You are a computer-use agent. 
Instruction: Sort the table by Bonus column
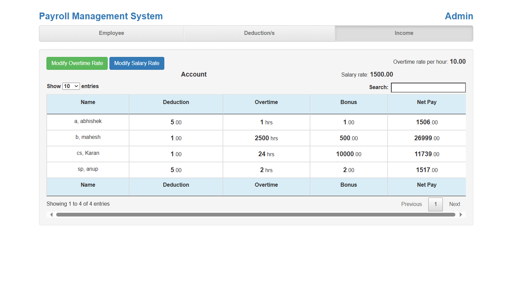point(349,102)
